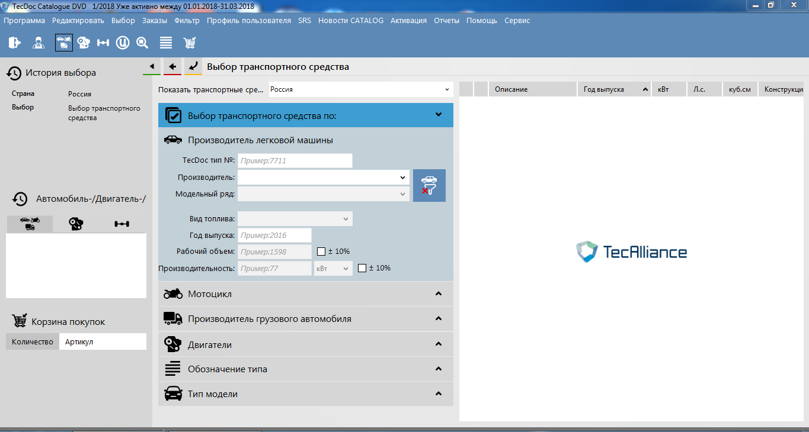This screenshot has width=809, height=432.
Task: Switch to axles tab in history panel
Action: click(122, 224)
